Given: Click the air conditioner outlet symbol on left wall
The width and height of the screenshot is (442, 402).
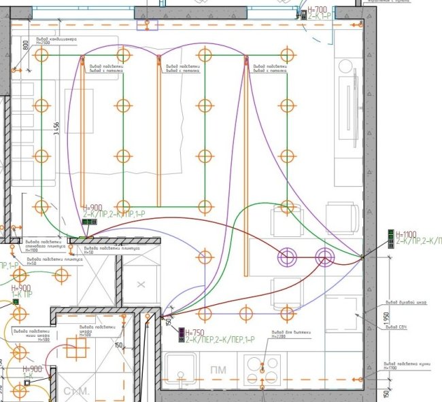Looking at the screenshot, I should pyautogui.click(x=16, y=69).
